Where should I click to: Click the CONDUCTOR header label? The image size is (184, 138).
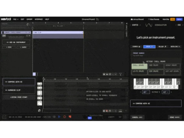161,25
